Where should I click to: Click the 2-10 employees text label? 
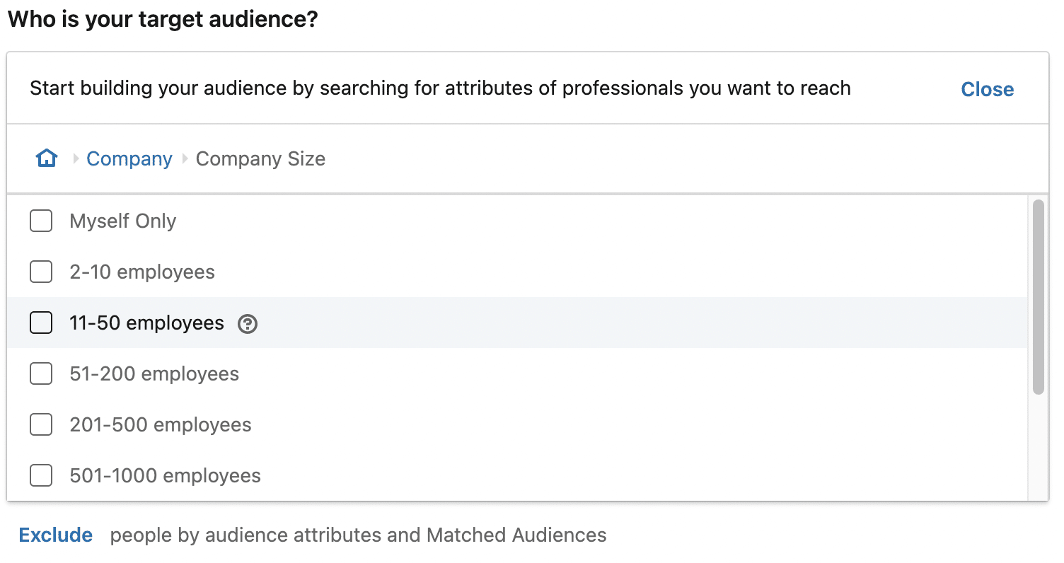(x=142, y=272)
